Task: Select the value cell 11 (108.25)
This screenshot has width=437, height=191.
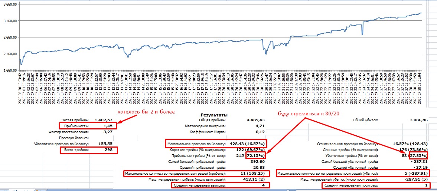Action: click(253, 174)
